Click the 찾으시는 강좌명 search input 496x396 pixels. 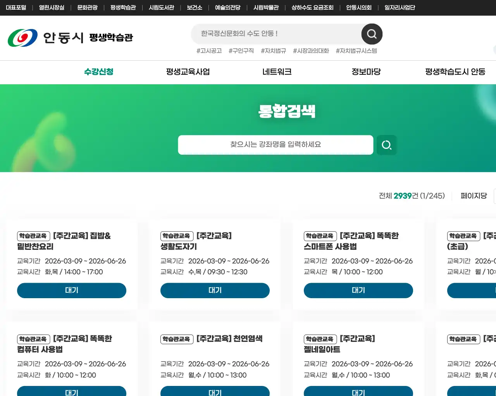[276, 145]
